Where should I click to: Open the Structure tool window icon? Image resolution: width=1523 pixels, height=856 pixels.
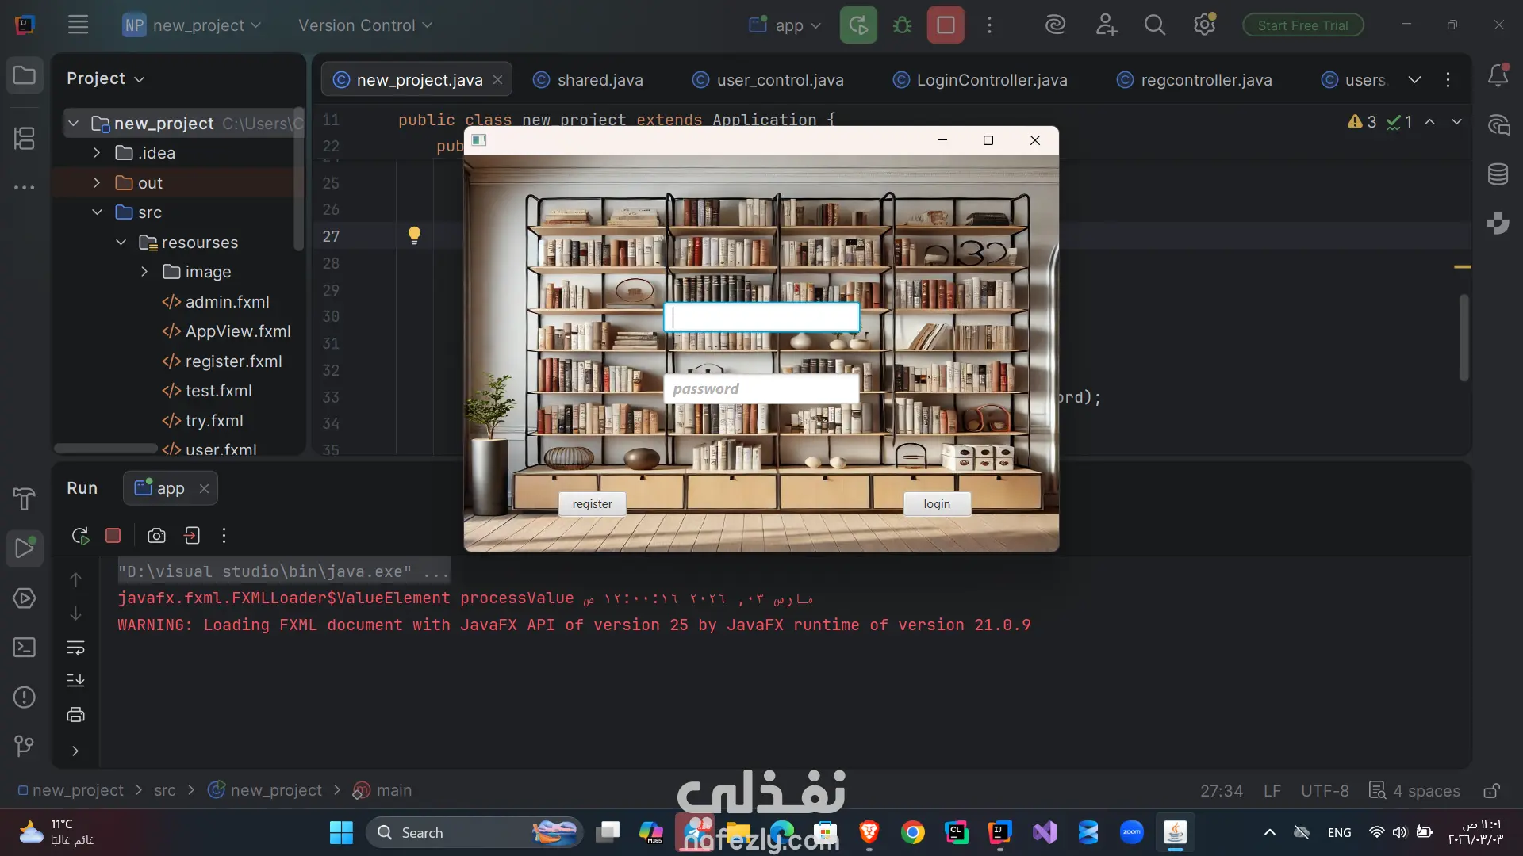pos(24,139)
